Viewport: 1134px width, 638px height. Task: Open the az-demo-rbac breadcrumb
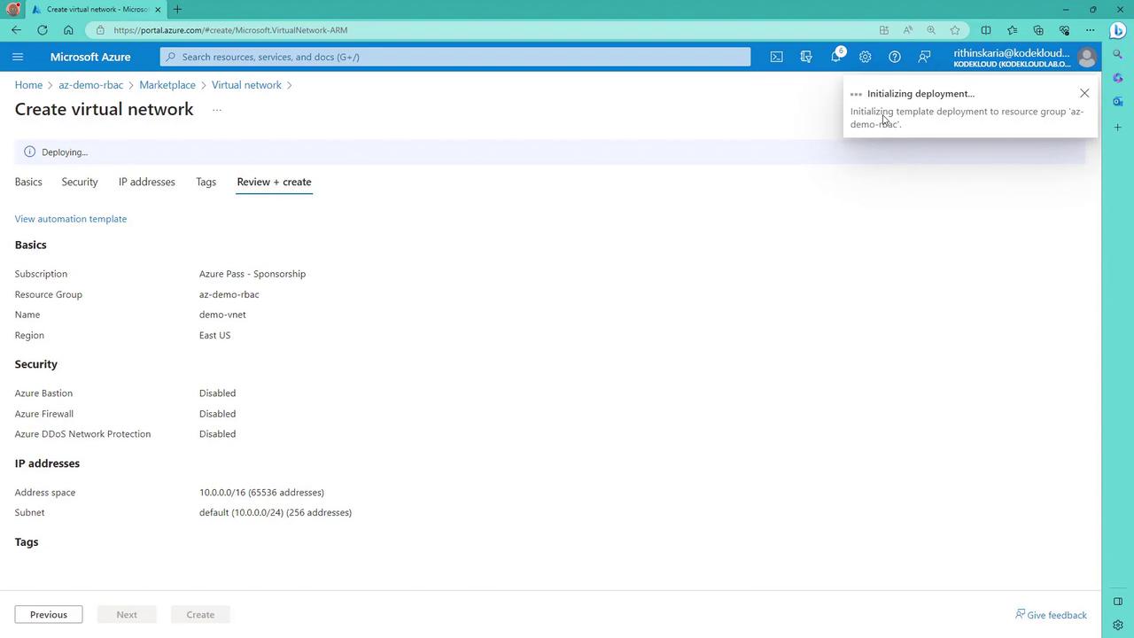pos(90,85)
